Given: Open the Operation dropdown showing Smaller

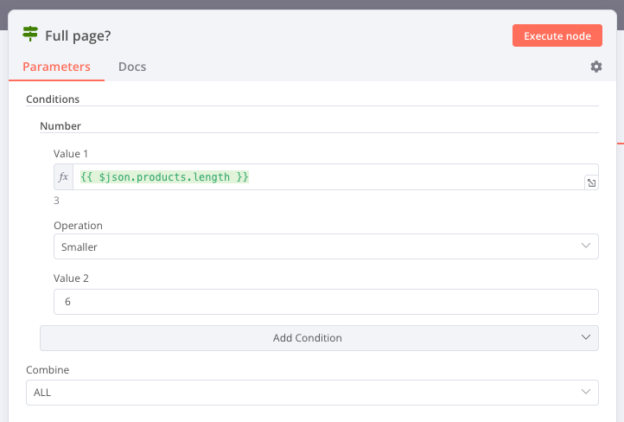Looking at the screenshot, I should tap(326, 246).
